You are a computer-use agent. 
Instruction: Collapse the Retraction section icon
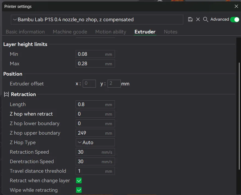[6, 94]
